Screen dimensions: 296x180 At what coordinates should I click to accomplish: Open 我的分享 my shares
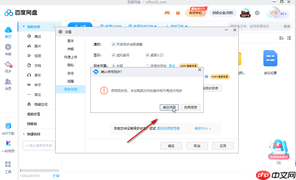(x=34, y=114)
